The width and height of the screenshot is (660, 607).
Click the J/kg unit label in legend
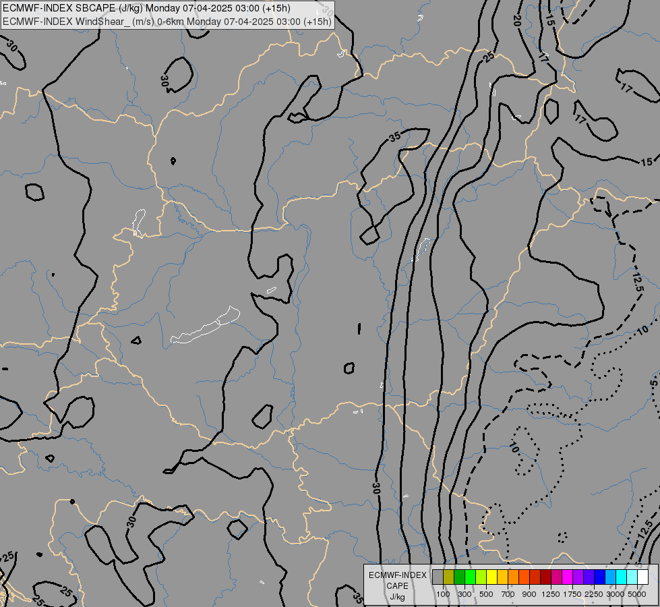coord(397,597)
